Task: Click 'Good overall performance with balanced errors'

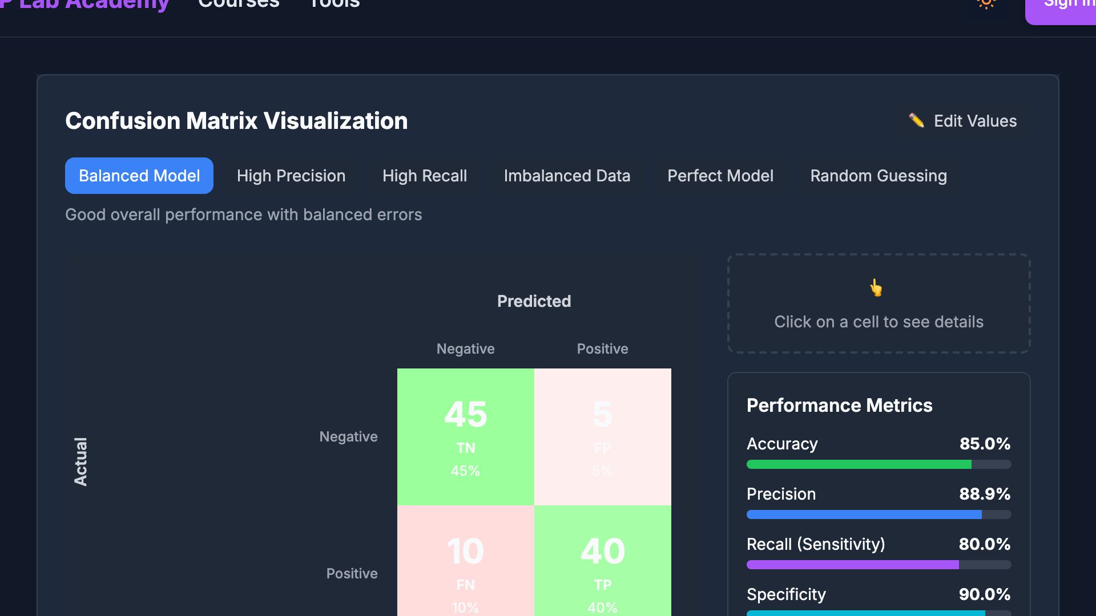Action: tap(244, 215)
